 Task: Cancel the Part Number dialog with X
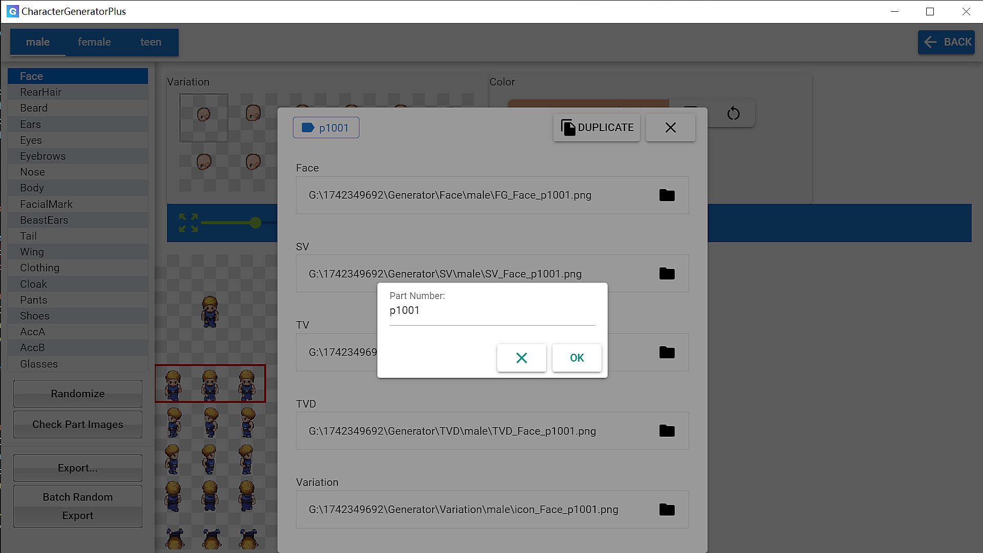(x=521, y=358)
